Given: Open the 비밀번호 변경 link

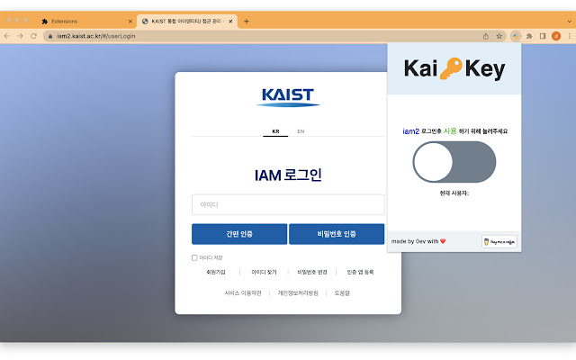Looking at the screenshot, I should coord(312,272).
